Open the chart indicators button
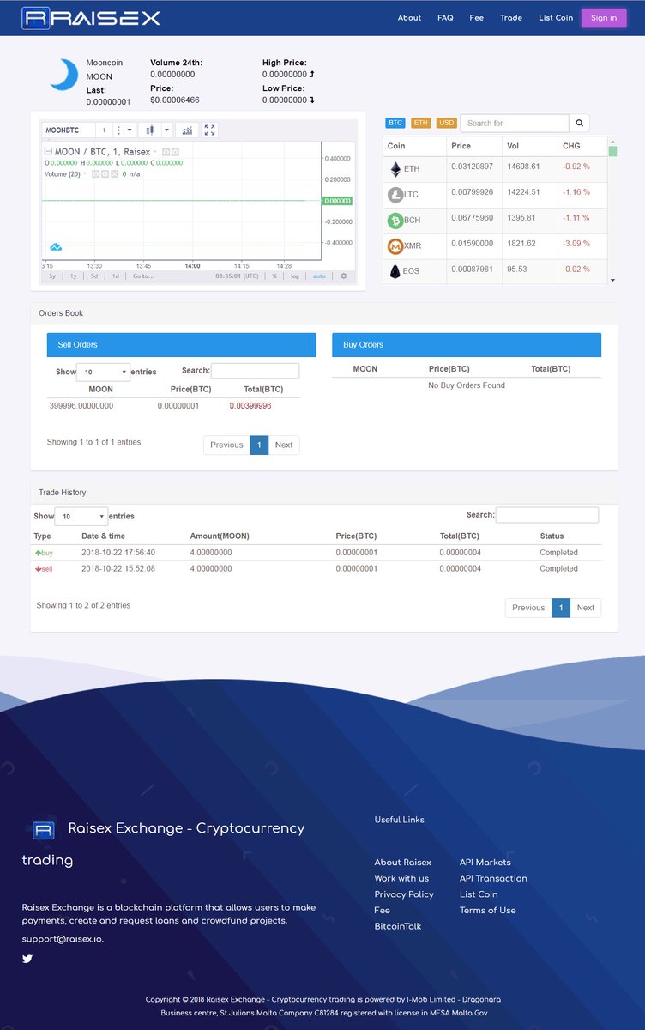 187,130
